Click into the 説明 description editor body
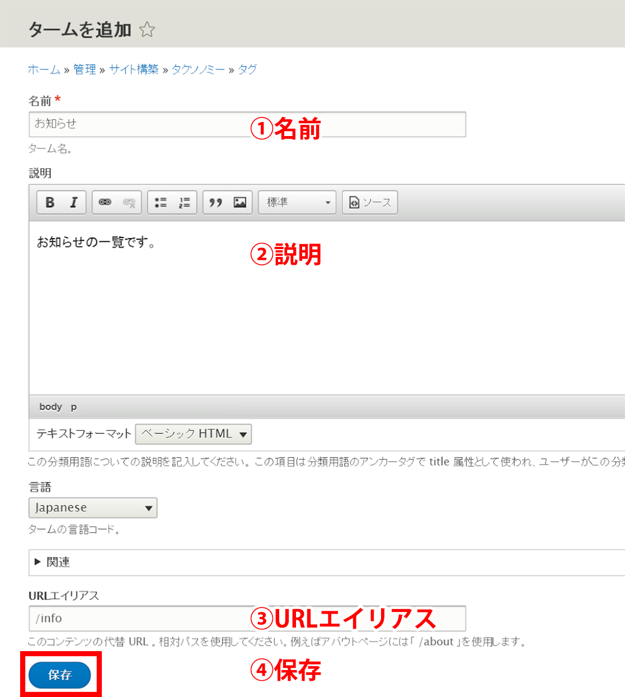Image resolution: width=625 pixels, height=697 pixels. point(327,308)
